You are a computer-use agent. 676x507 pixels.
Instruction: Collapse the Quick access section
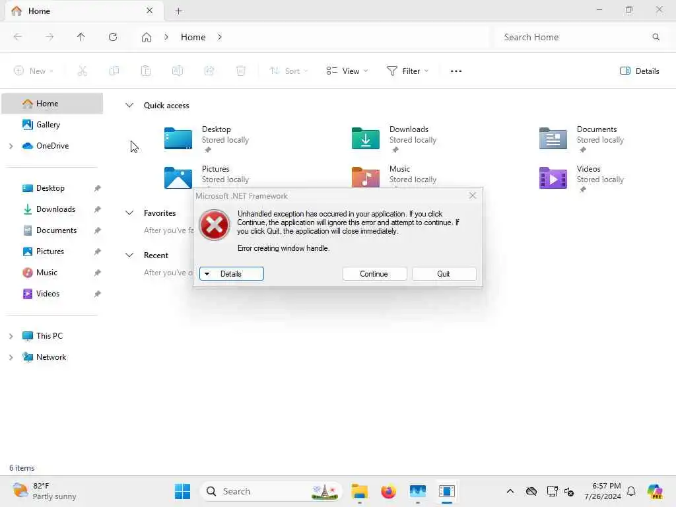click(129, 105)
